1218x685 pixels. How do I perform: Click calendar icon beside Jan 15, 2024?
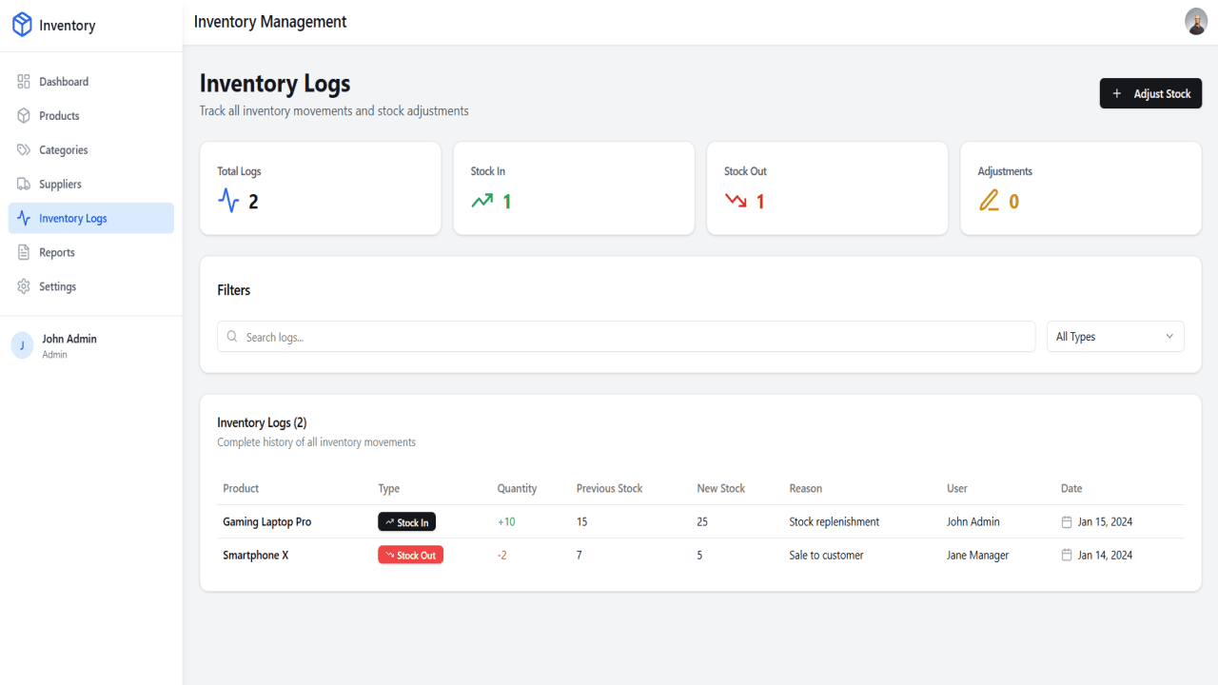click(1067, 521)
